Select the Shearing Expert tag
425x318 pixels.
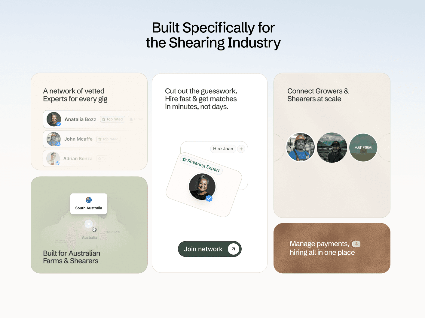[201, 165]
